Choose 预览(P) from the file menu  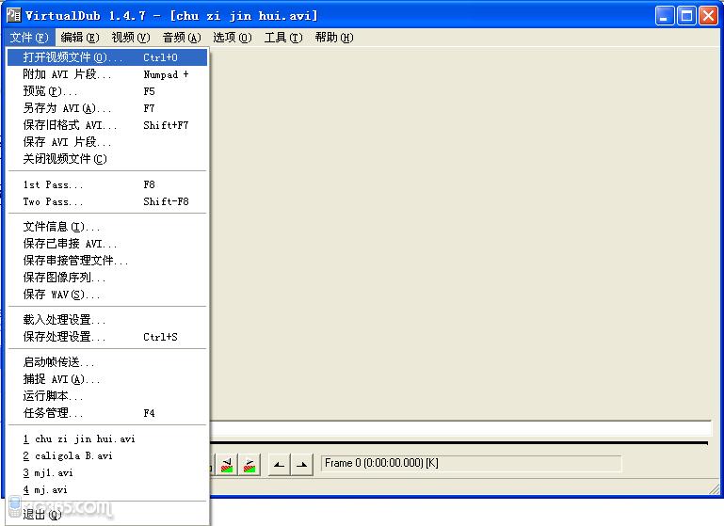pyautogui.click(x=107, y=91)
